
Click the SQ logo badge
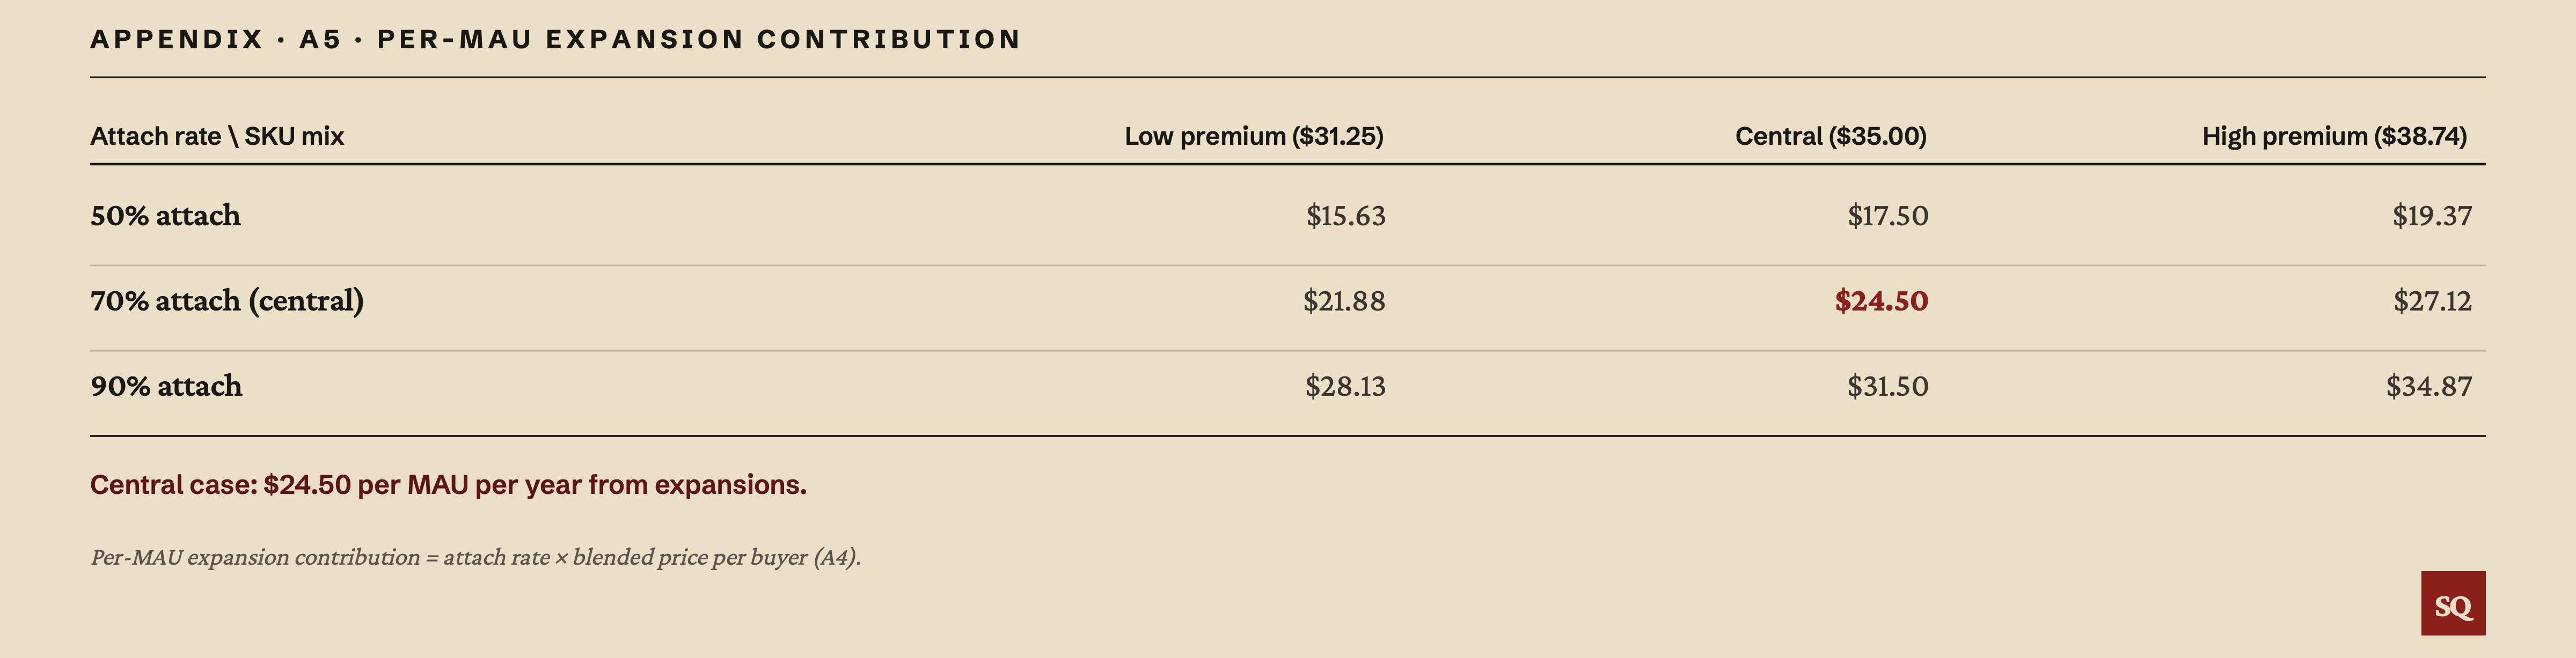pos(2452,603)
